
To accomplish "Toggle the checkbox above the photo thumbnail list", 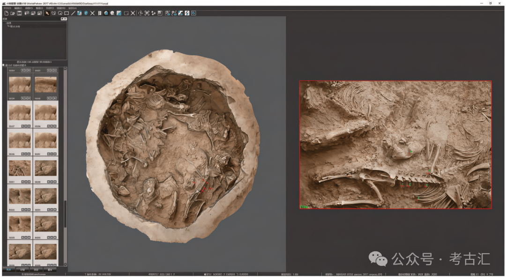I will tap(4, 65).
